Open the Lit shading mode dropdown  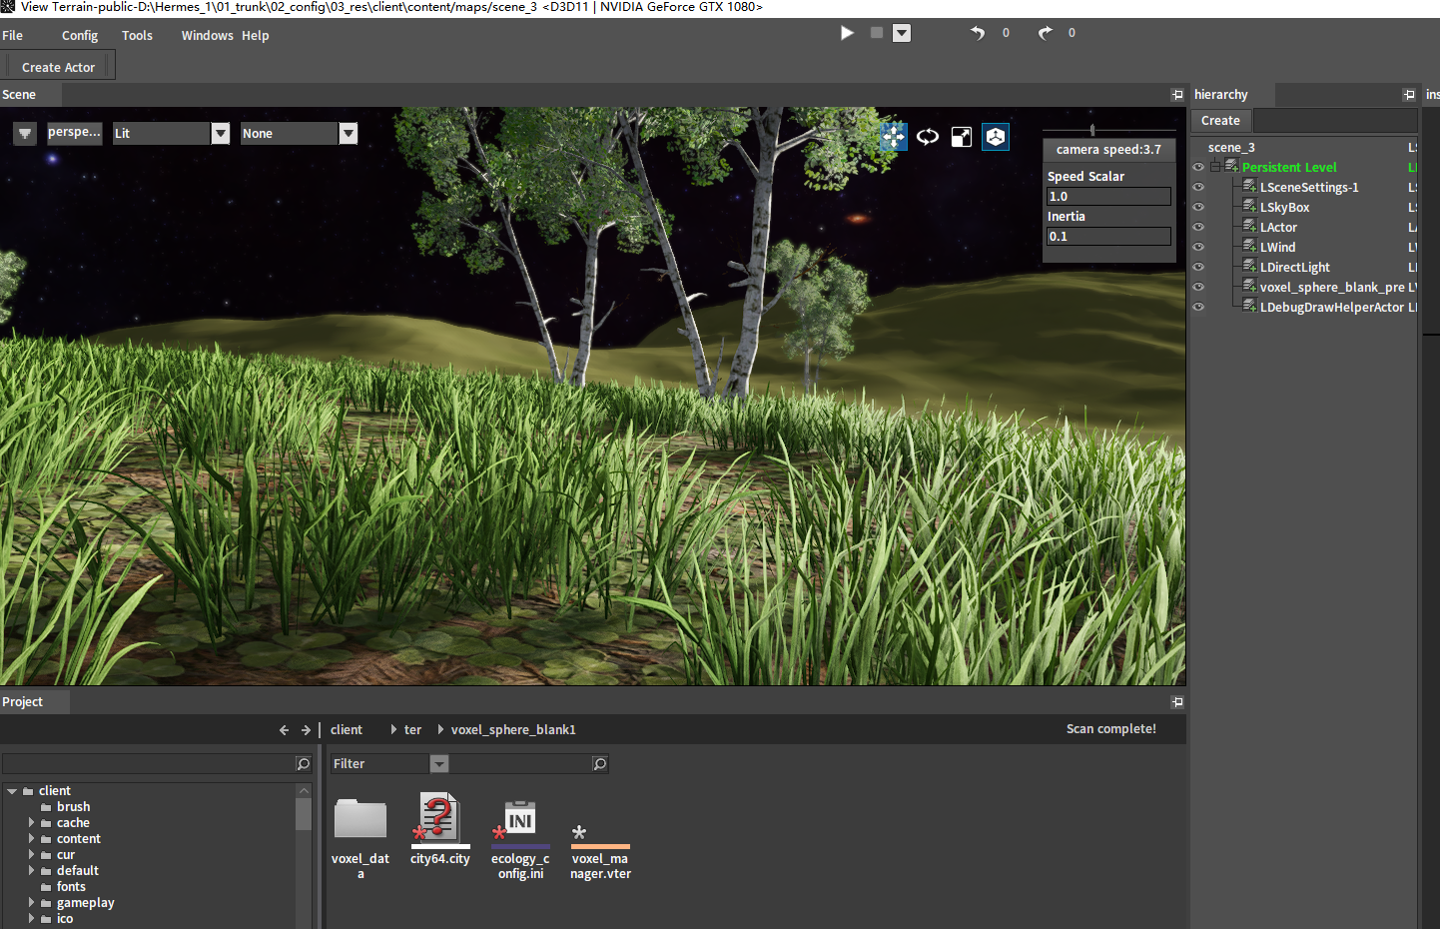(x=221, y=134)
